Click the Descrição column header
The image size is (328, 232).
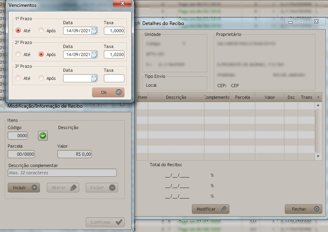[x=176, y=97]
